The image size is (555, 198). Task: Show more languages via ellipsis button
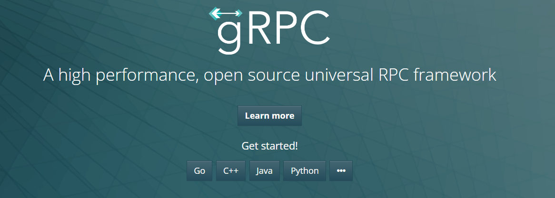click(341, 171)
